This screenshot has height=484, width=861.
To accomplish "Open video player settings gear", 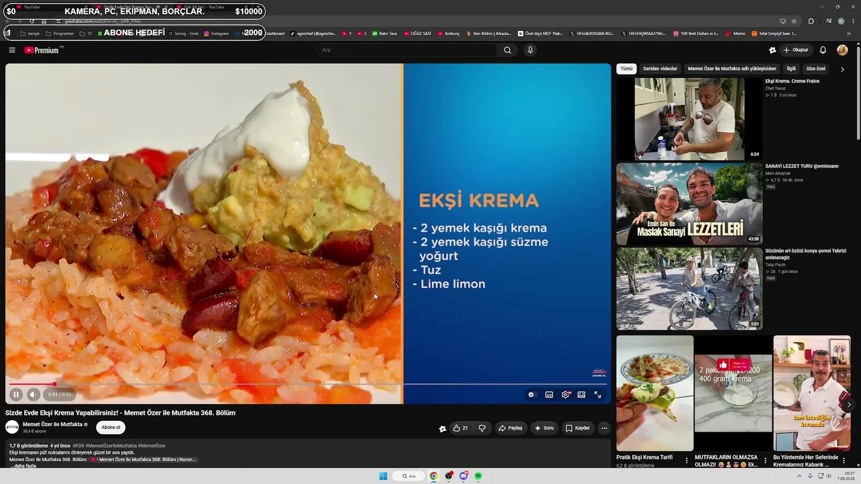I will 565,395.
